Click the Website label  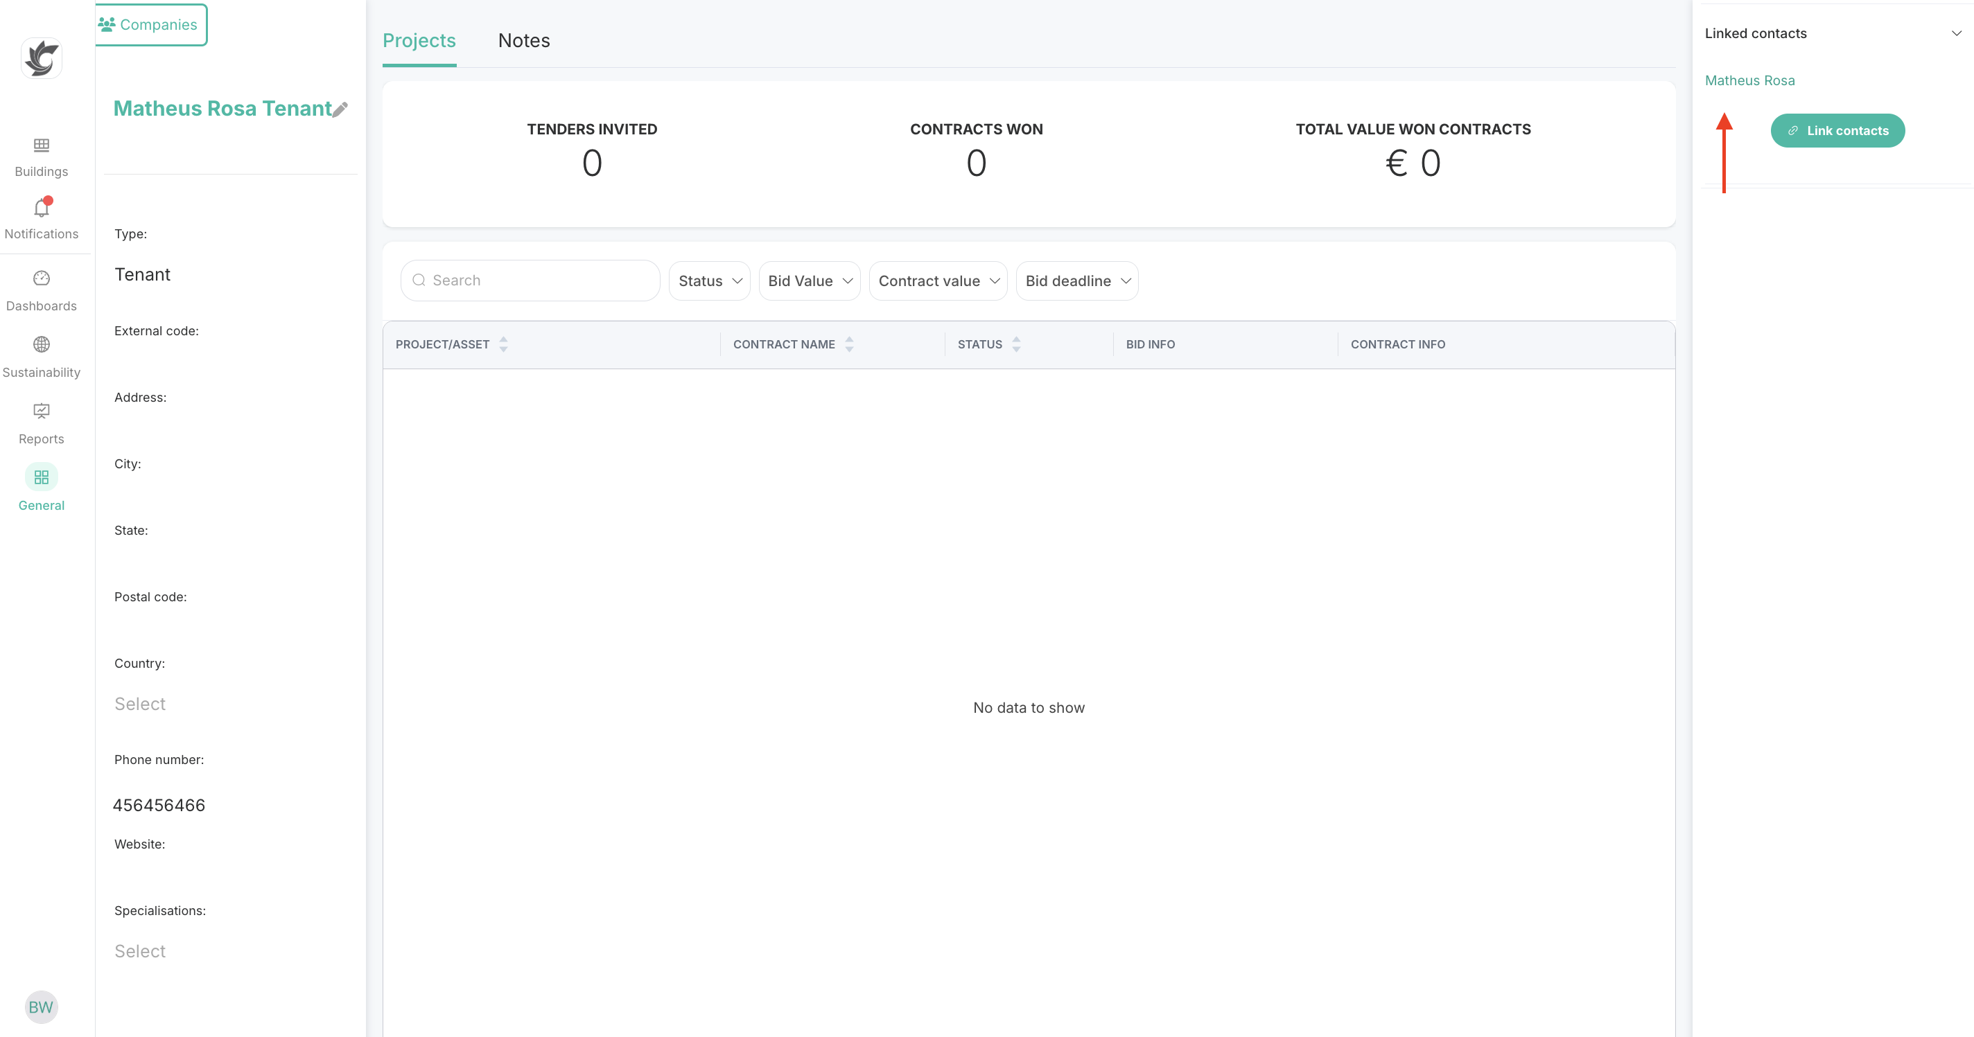[x=139, y=844]
